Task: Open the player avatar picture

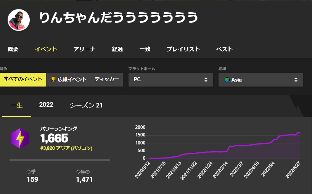Action: coord(19,20)
